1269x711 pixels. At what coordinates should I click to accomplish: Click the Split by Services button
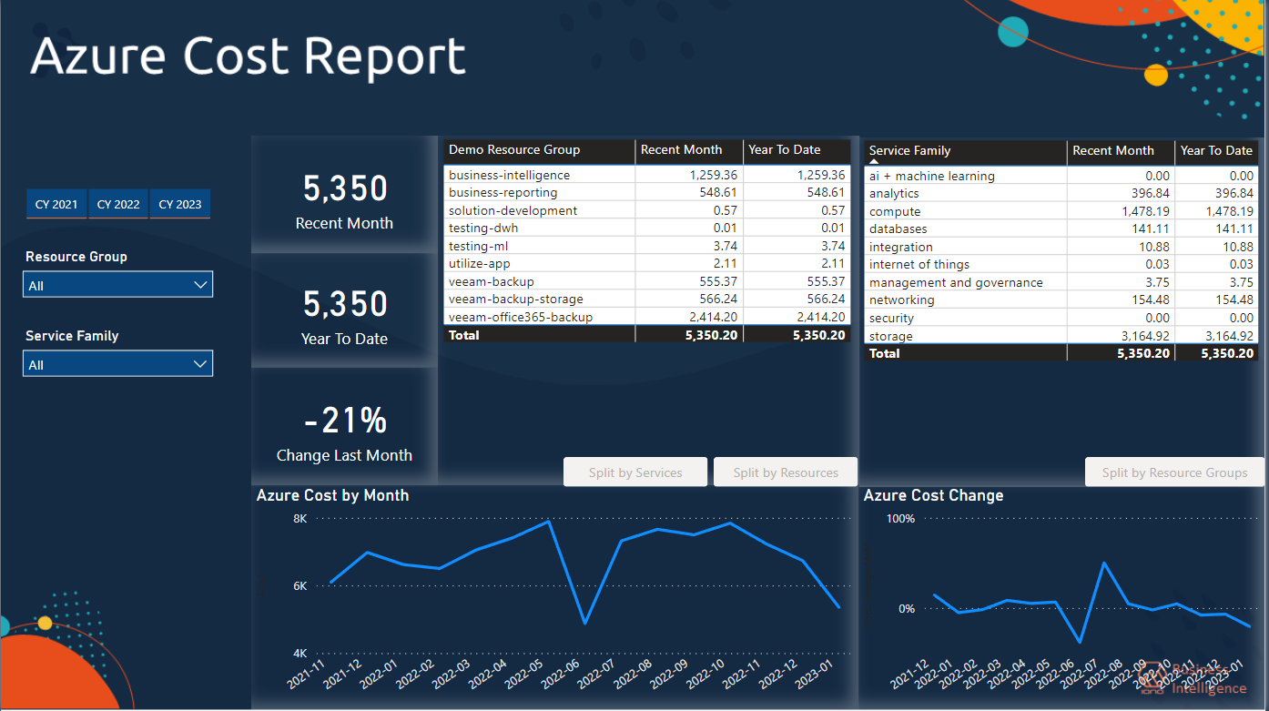click(635, 472)
